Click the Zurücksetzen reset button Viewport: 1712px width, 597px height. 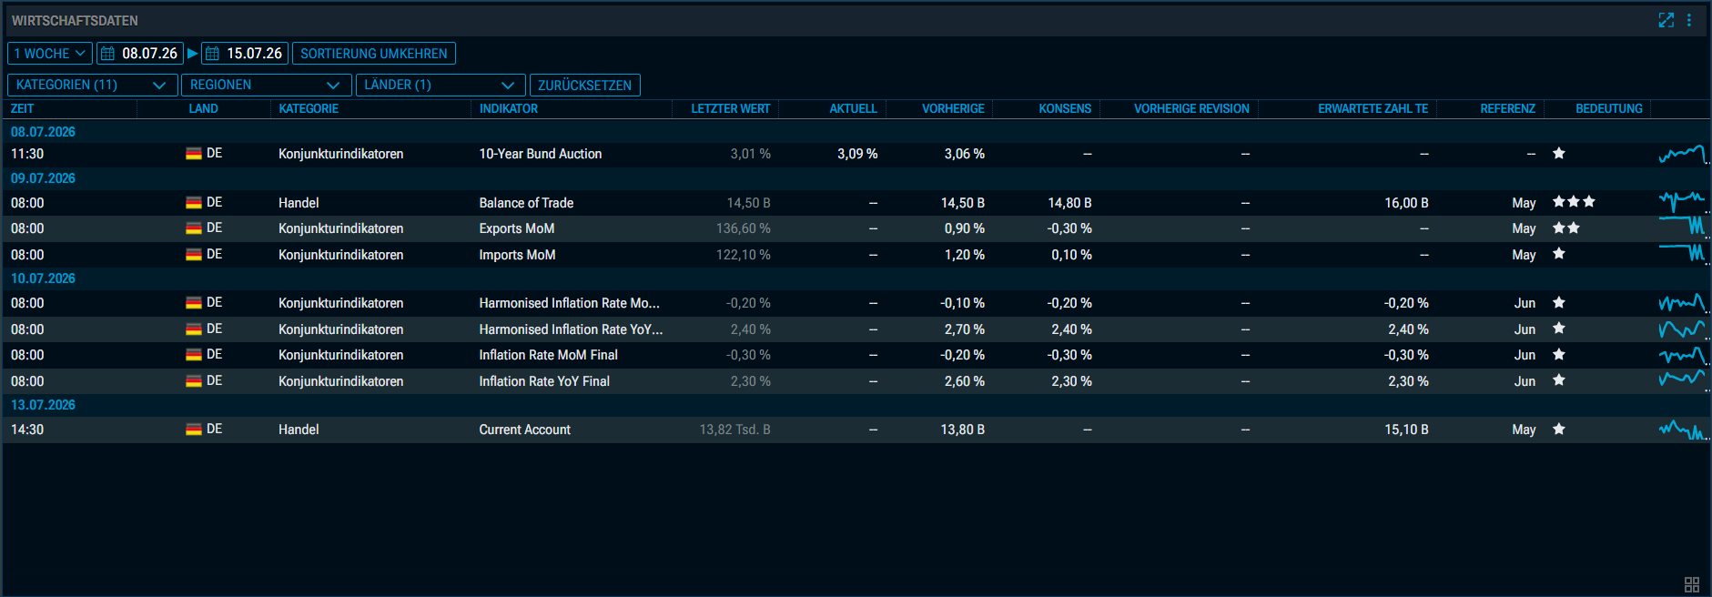(584, 85)
